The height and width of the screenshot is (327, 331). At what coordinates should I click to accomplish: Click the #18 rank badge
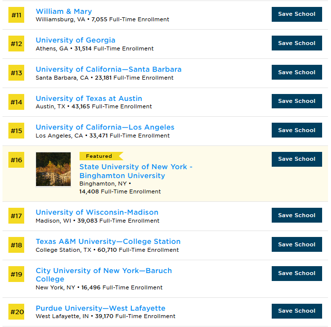coord(16,245)
